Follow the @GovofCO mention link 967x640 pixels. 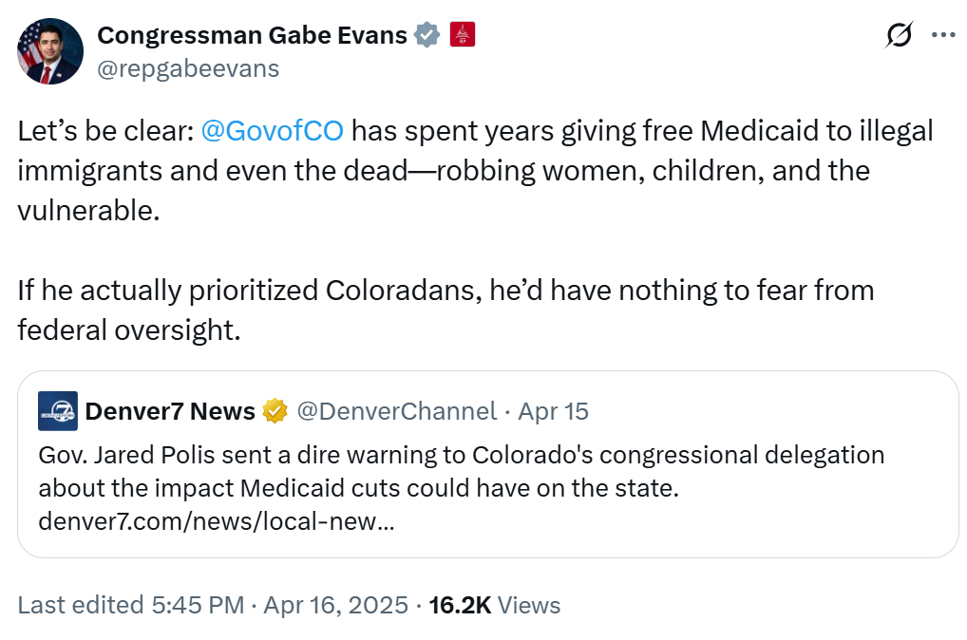(273, 130)
